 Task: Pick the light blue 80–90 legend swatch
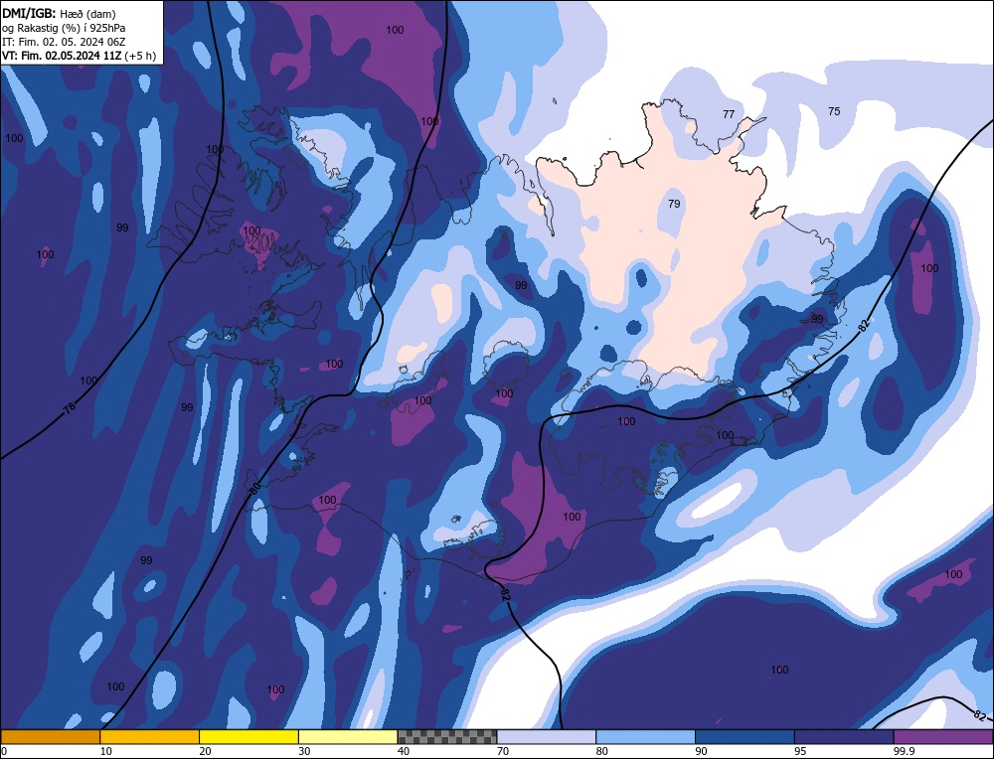645,737
